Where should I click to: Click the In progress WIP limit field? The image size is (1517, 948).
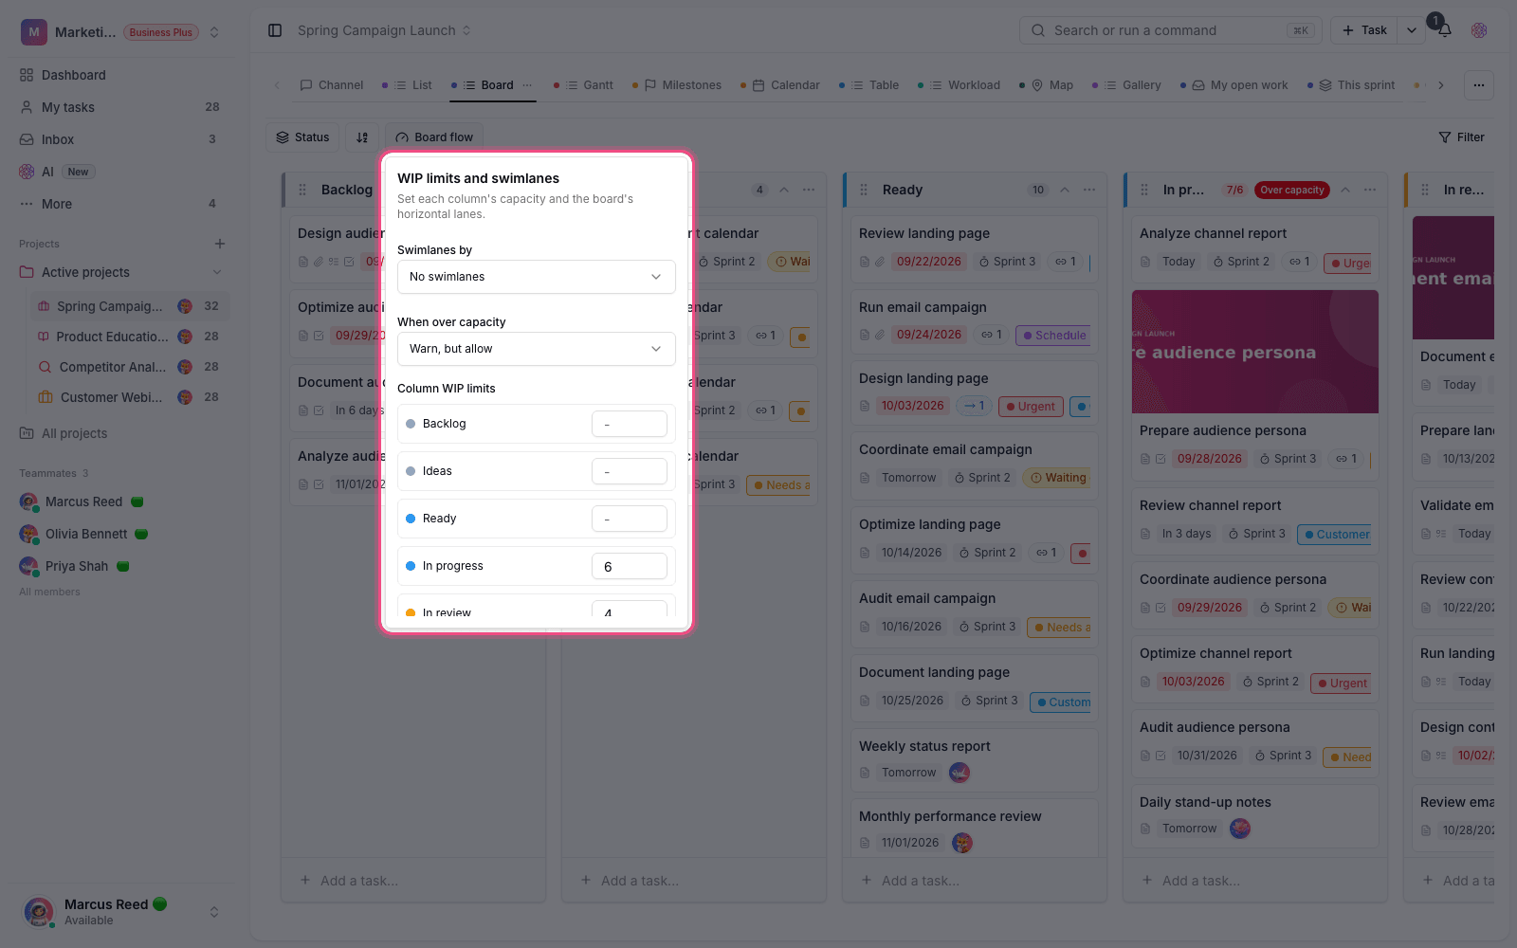630,566
